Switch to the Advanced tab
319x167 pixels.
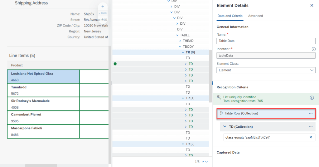point(255,16)
